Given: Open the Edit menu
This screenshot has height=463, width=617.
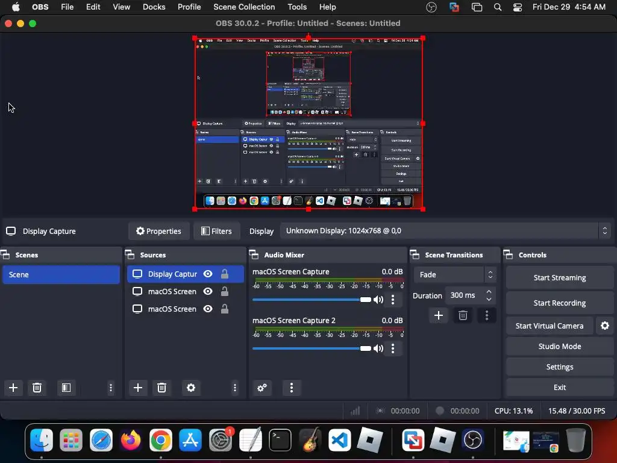Looking at the screenshot, I should [x=93, y=7].
